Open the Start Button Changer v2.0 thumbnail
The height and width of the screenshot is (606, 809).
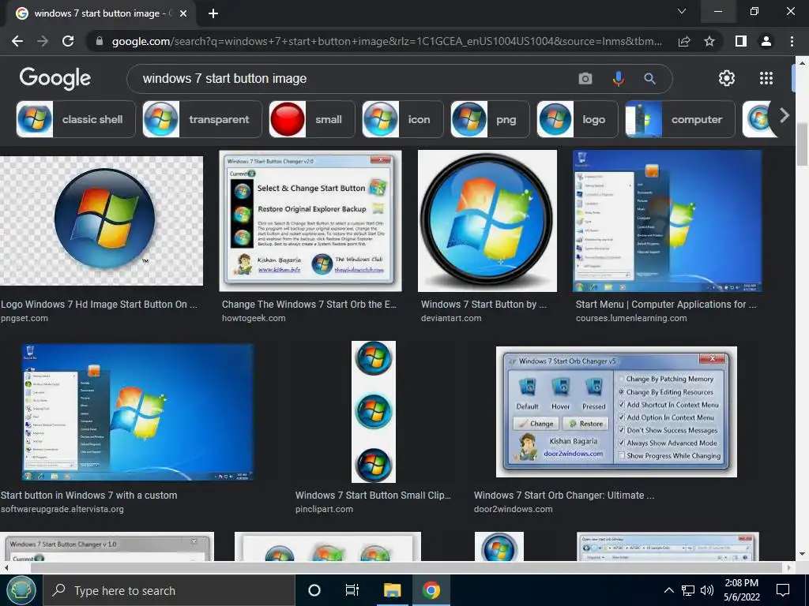pyautogui.click(x=310, y=221)
